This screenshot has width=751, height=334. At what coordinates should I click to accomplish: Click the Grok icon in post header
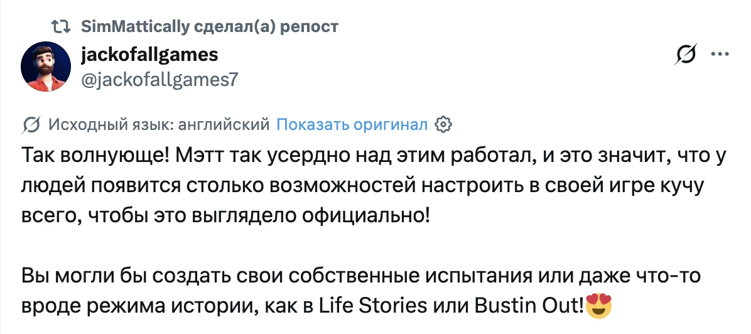[x=685, y=55]
